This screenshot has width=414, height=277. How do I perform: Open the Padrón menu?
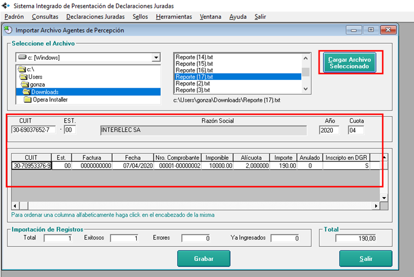tap(14, 16)
